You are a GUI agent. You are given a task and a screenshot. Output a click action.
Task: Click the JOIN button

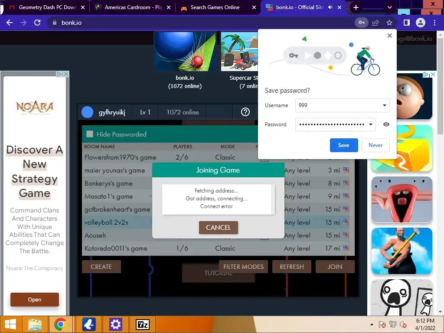(x=335, y=267)
